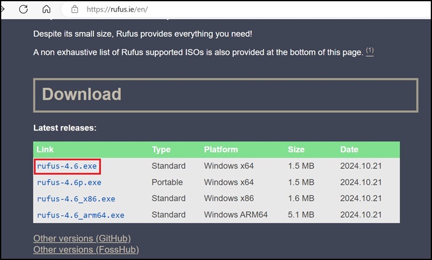
Task: Open Other versions (FossHub) link
Action: 86,250
